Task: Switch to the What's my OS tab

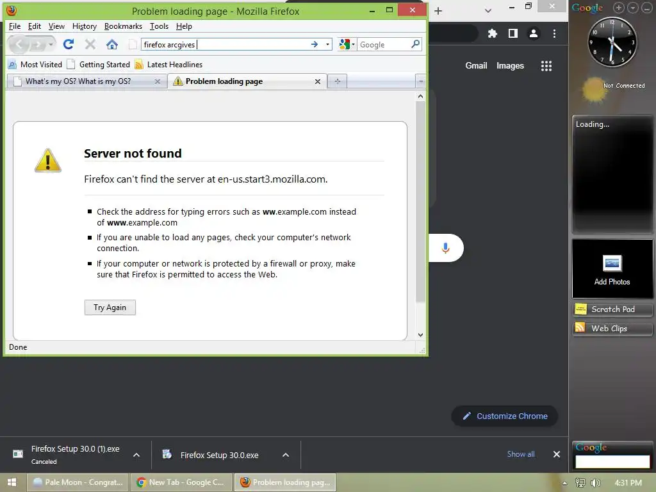Action: 78,81
